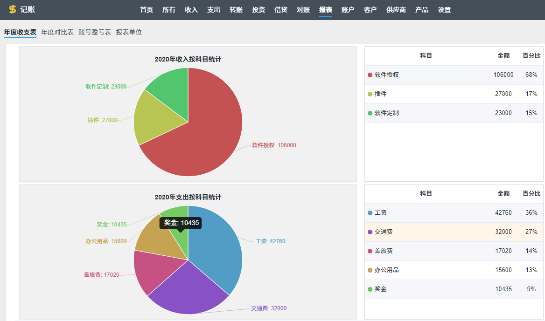Image resolution: width=545 pixels, height=321 pixels.
Task: Click 27% in 交通费 row
Action: point(531,232)
